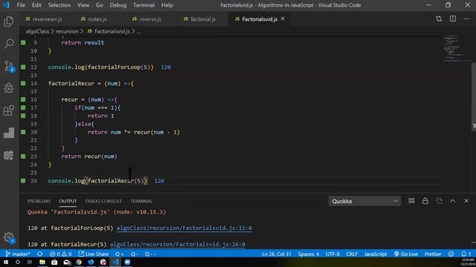Open the editor More Actions menu
This screenshot has height=267, width=476.
[466, 19]
